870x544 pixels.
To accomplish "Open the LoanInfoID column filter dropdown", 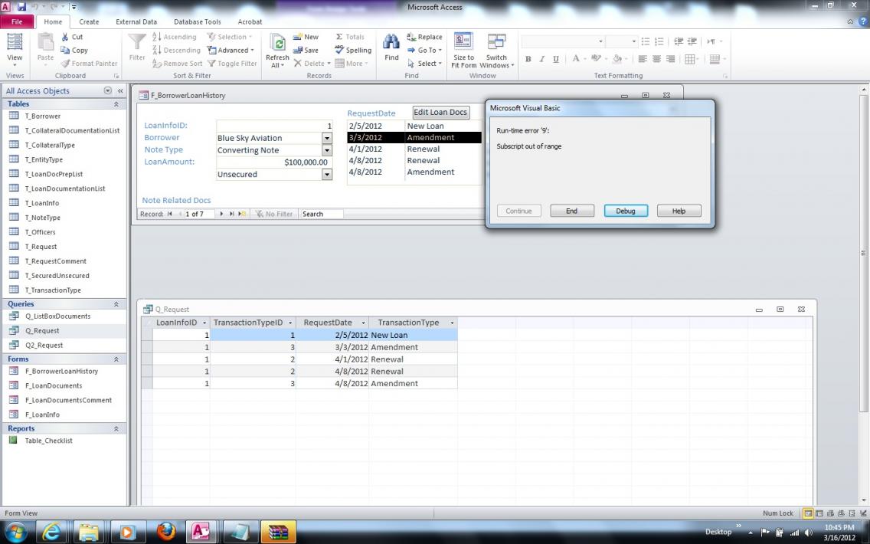I will [x=204, y=323].
